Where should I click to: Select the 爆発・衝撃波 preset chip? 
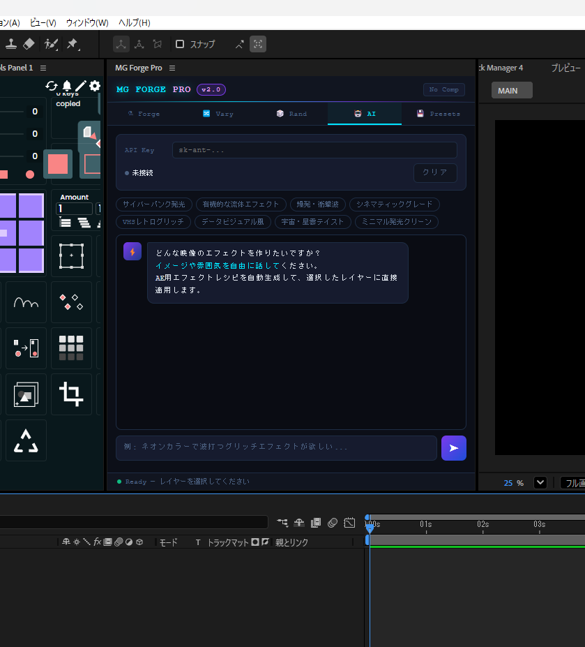tap(317, 204)
